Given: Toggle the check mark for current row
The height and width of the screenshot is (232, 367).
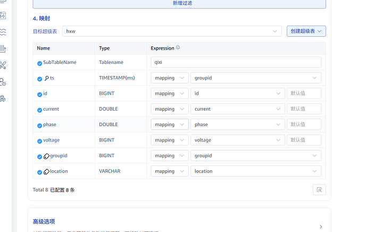Looking at the screenshot, I should (x=39, y=110).
